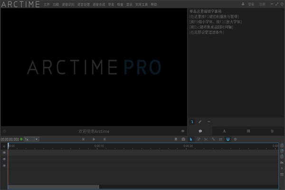The image size is (285, 190).
Task: Click the green status indicator dot
Action: pos(21,139)
